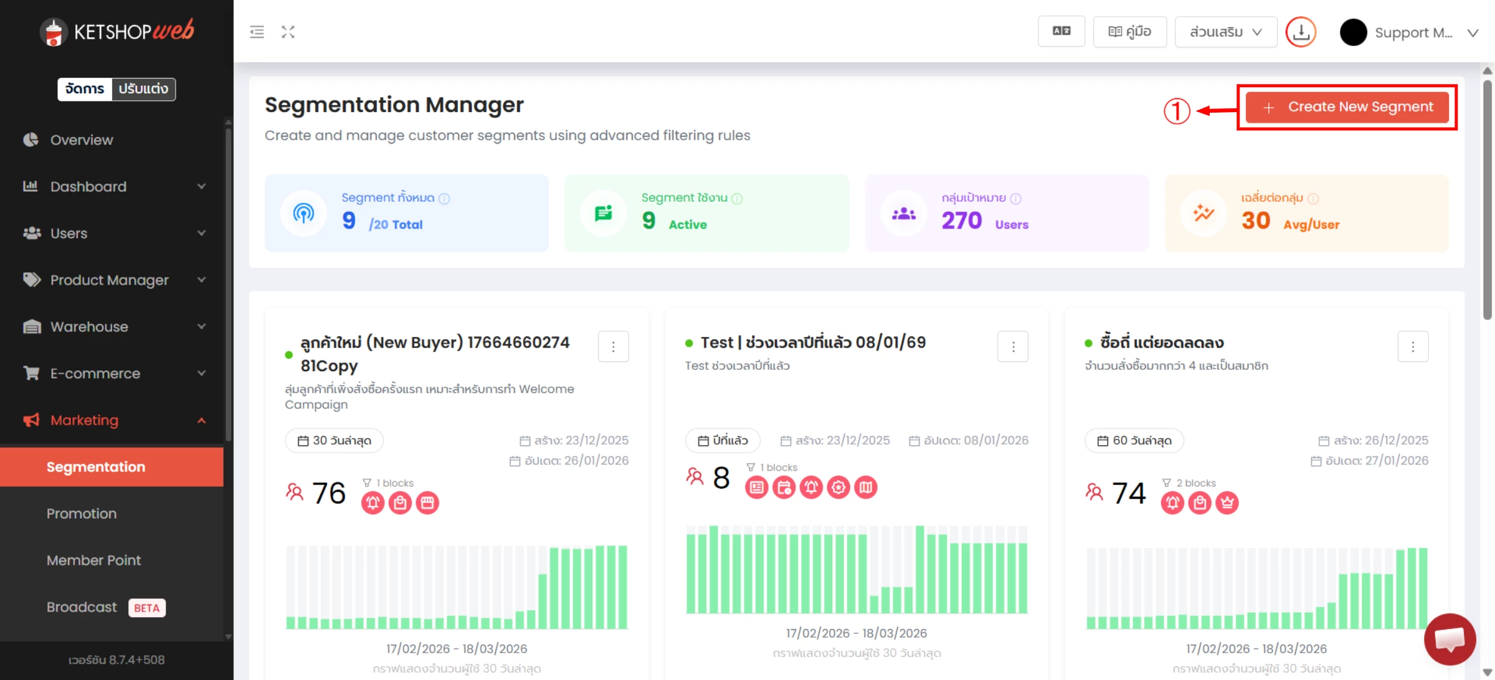This screenshot has width=1495, height=680.
Task: Click the language translate icon button
Action: point(1061,31)
